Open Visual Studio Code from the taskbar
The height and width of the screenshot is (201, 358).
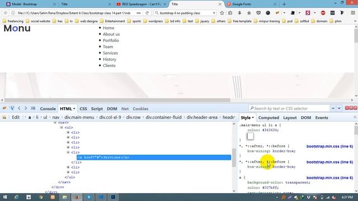(101, 197)
